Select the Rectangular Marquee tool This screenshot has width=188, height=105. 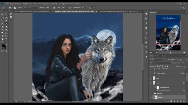pos(6,14)
